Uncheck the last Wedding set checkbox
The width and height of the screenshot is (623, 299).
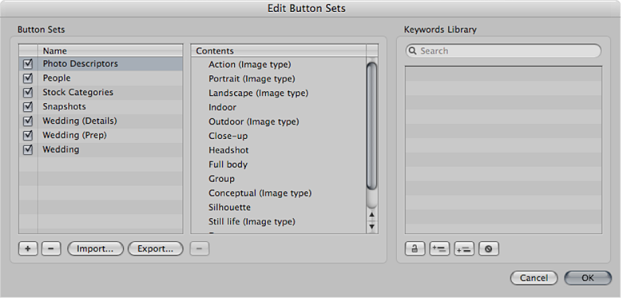pyautogui.click(x=28, y=150)
